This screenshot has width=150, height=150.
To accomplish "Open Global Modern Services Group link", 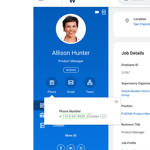I will pyautogui.click(x=136, y=93).
